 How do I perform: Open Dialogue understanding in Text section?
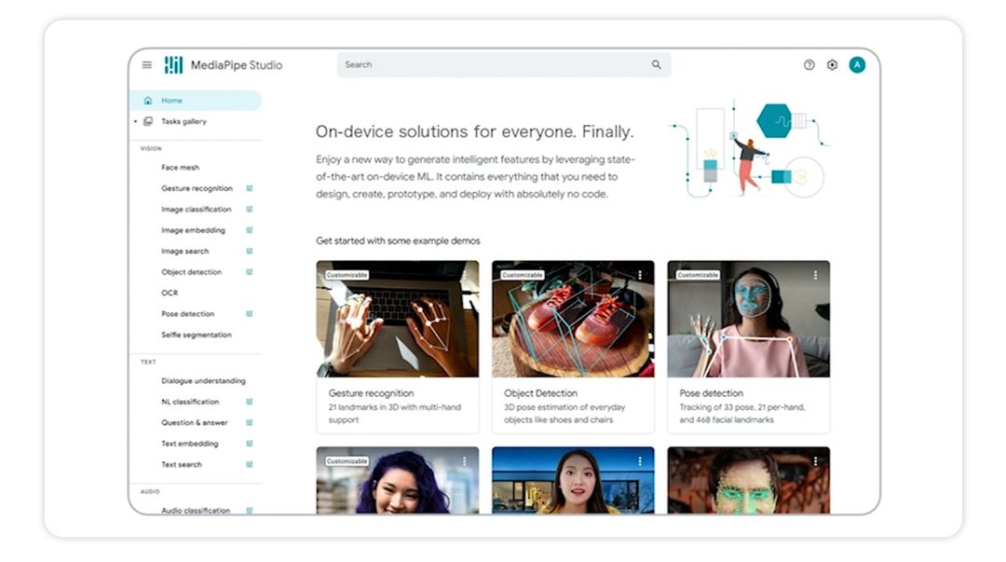(203, 381)
